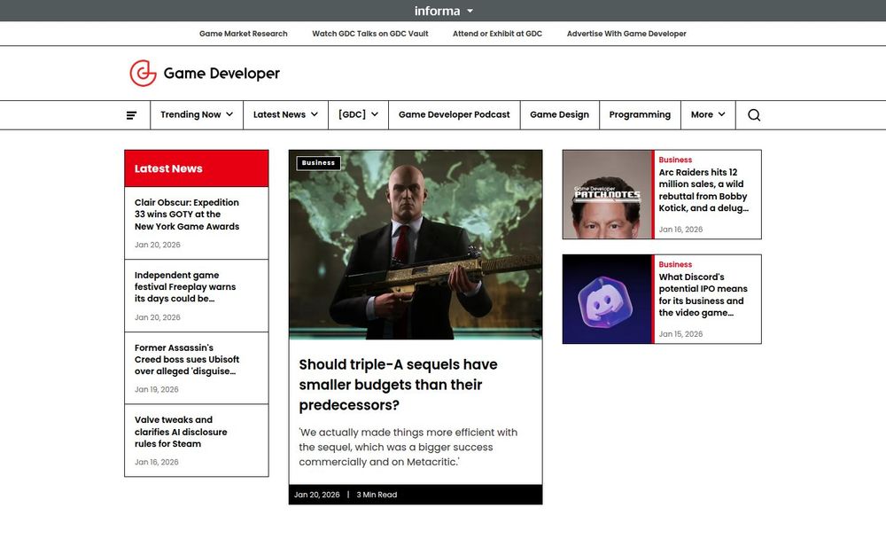Viewport: 886px width, 554px height.
Task: Open the More dropdown menu
Action: tap(708, 114)
